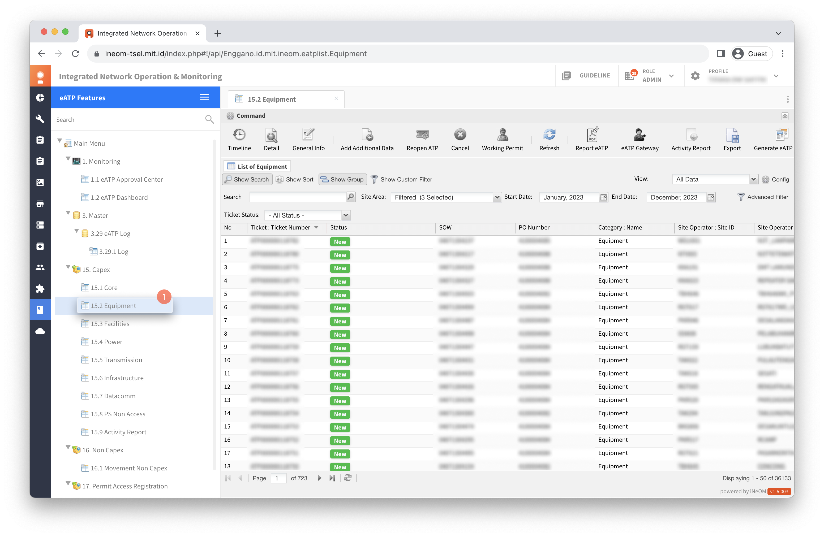Click the Advanced Filter link
This screenshot has height=537, width=824.
(x=763, y=197)
